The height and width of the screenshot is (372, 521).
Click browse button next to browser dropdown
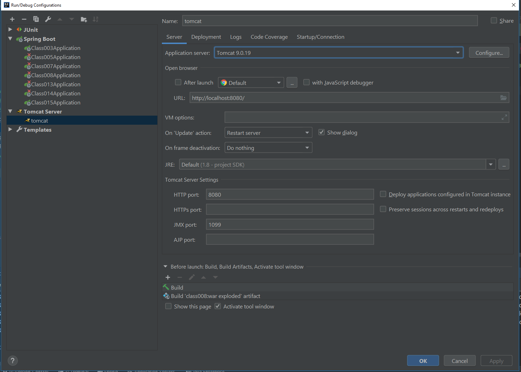pos(292,83)
